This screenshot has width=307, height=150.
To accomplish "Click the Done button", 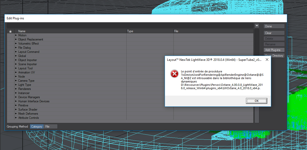I will point(274,26).
